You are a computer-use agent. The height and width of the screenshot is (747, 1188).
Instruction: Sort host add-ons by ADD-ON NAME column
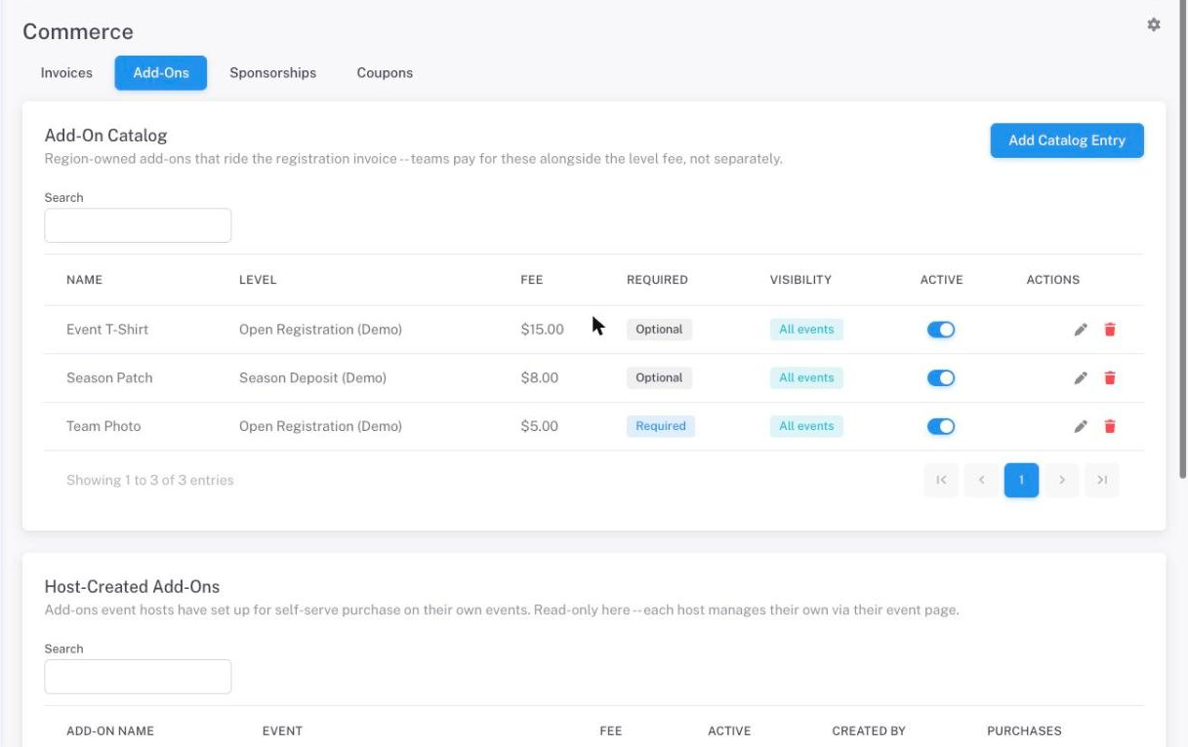click(110, 731)
